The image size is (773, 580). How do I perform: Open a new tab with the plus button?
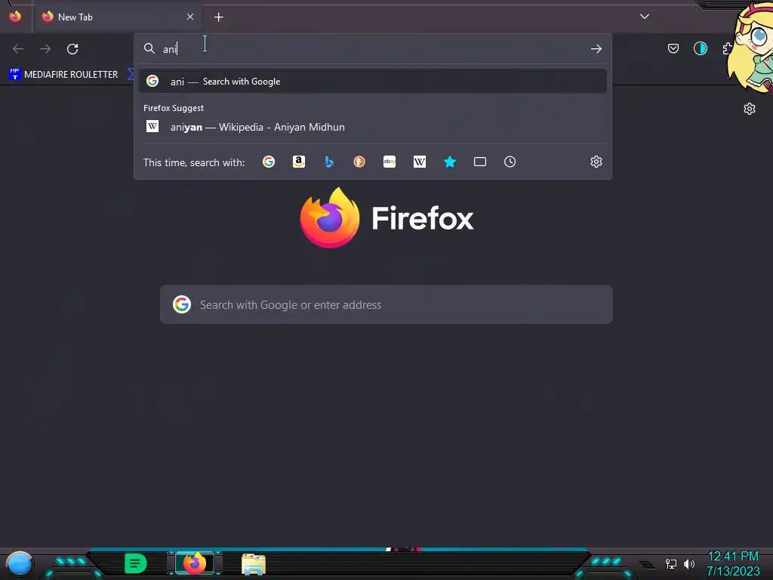tap(218, 17)
